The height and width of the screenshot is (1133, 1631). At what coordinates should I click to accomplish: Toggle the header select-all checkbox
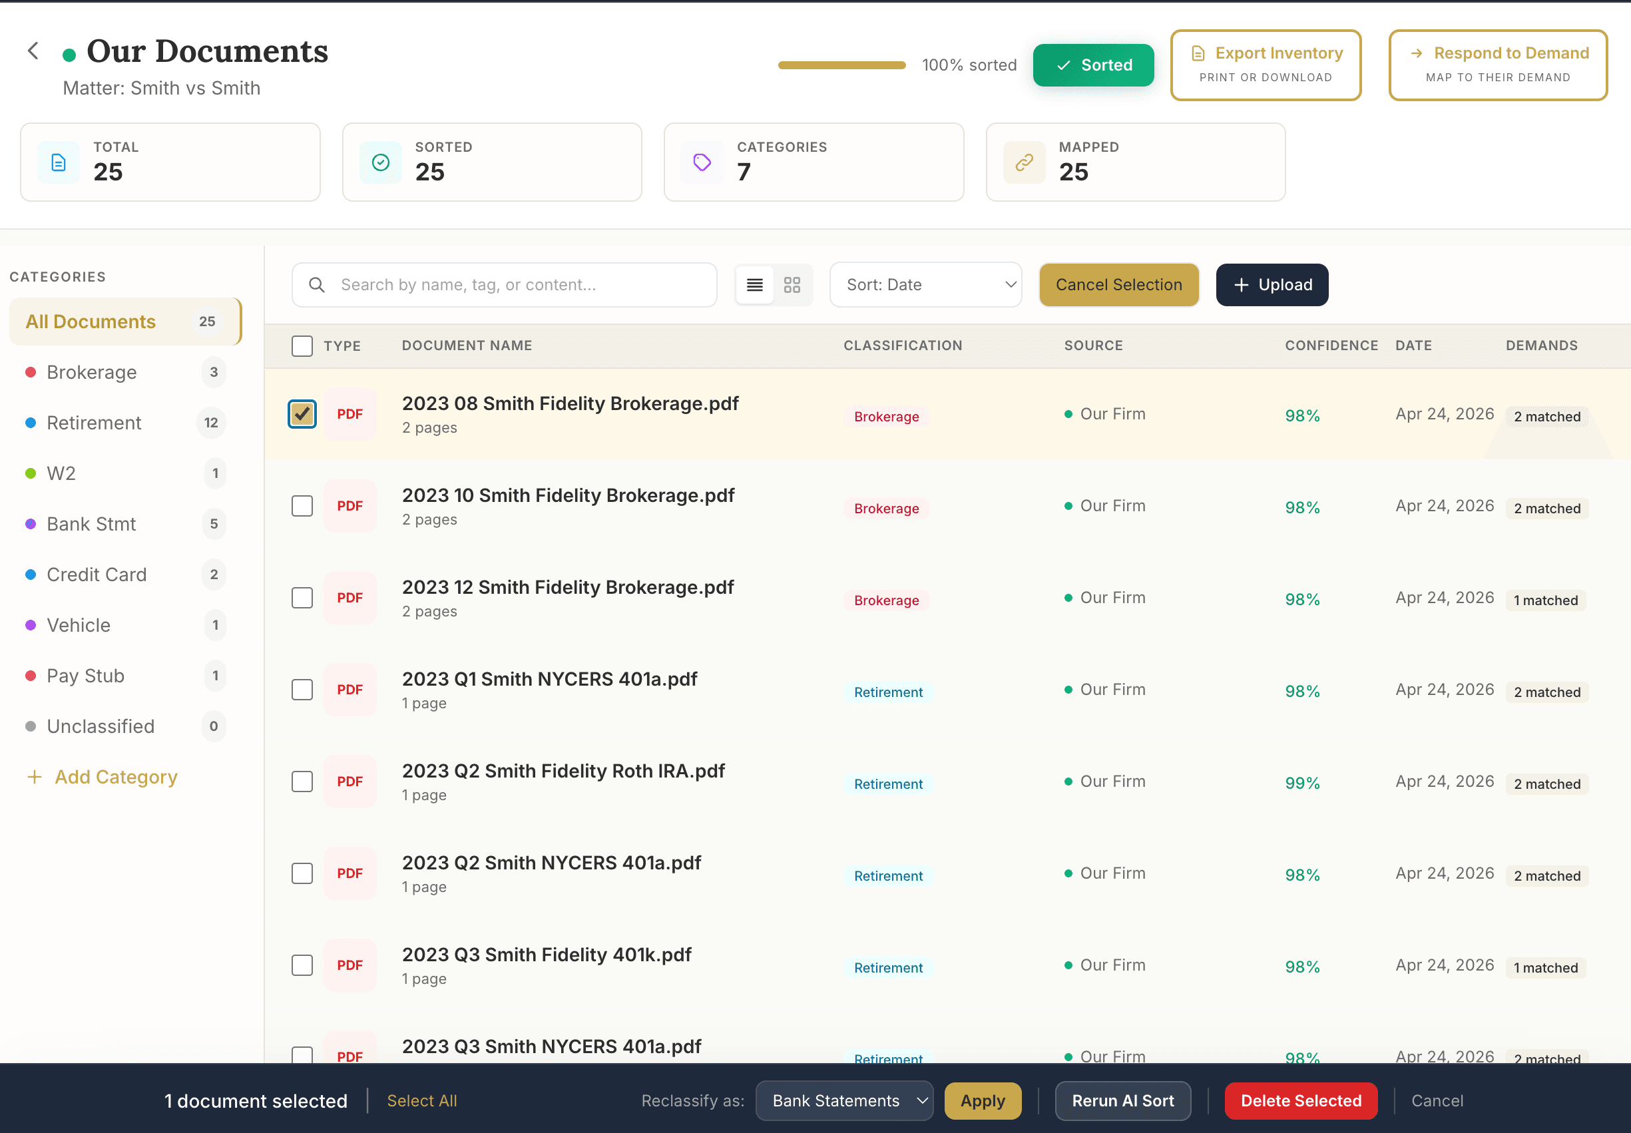coord(302,345)
